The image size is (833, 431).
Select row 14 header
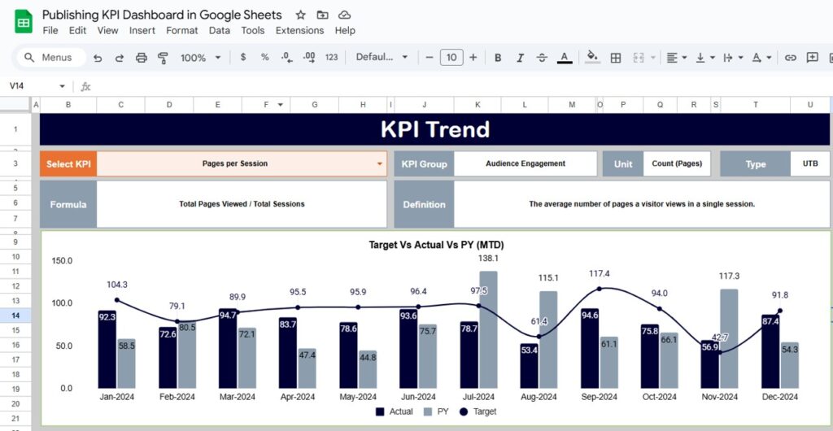tap(15, 316)
